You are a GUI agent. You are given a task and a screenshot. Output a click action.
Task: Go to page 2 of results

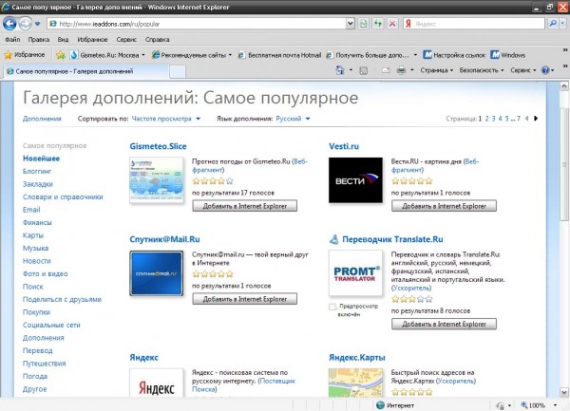pos(486,119)
